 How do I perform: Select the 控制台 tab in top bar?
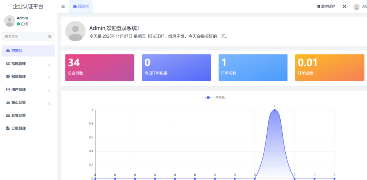coord(81,6)
